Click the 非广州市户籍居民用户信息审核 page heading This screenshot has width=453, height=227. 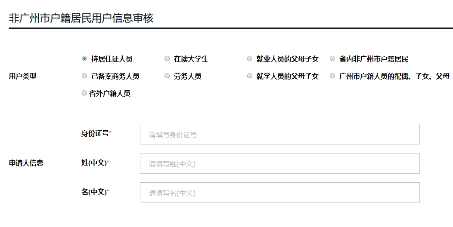coord(81,18)
